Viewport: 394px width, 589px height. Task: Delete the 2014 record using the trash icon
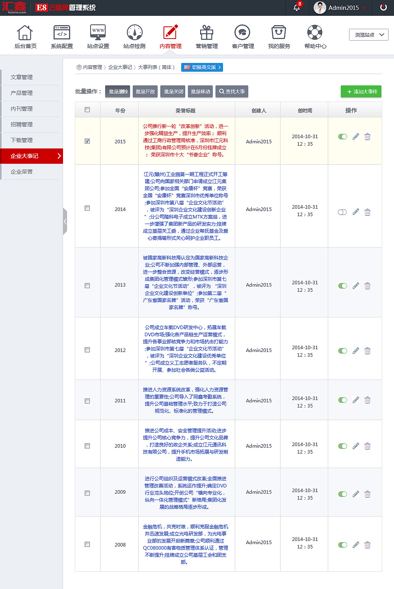pos(367,212)
